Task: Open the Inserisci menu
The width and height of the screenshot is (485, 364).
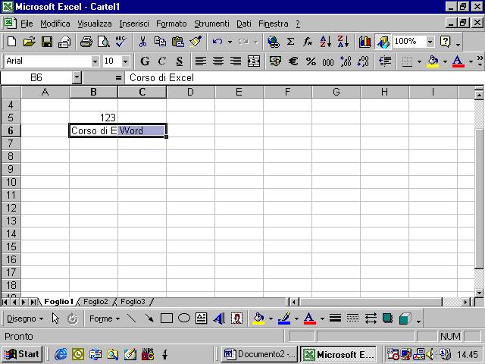Action: pos(134,24)
